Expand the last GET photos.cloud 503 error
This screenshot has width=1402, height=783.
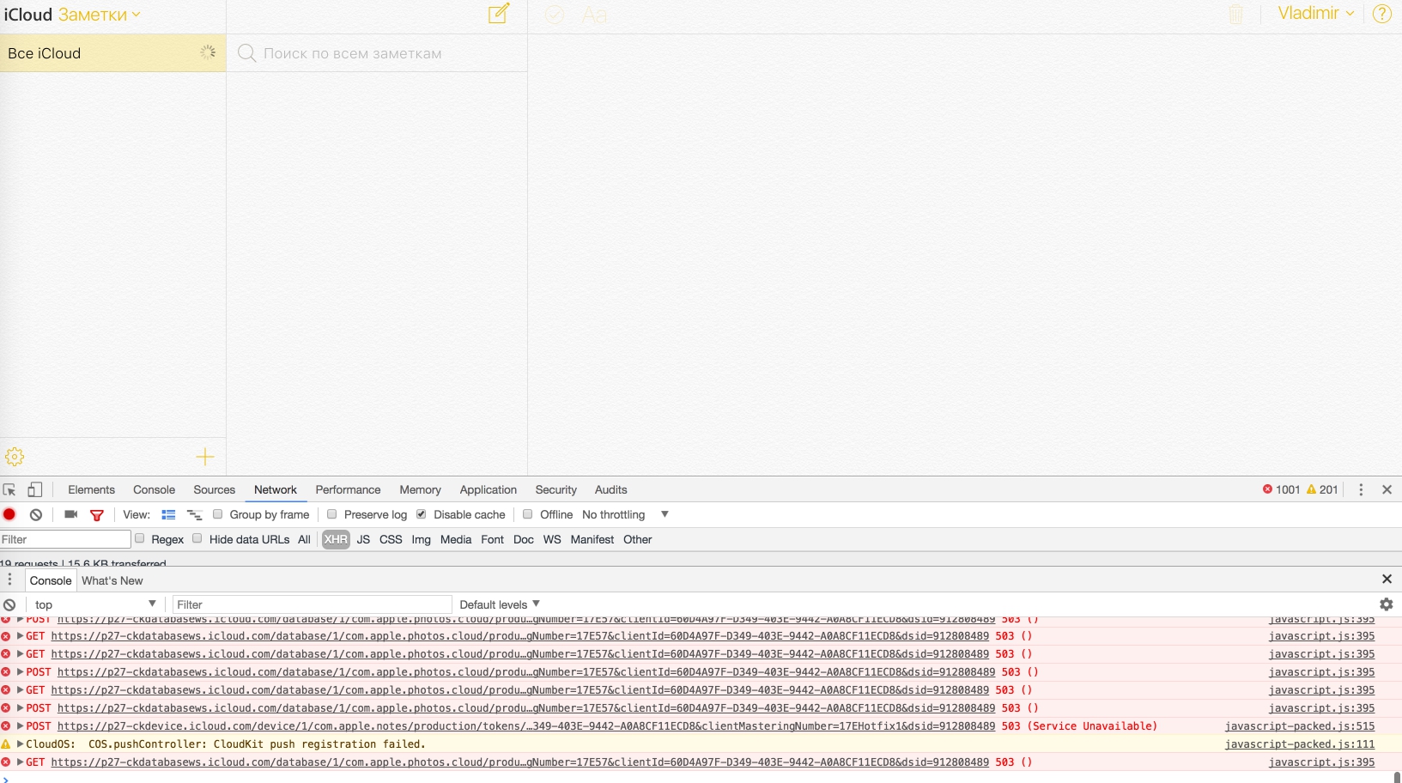point(20,762)
